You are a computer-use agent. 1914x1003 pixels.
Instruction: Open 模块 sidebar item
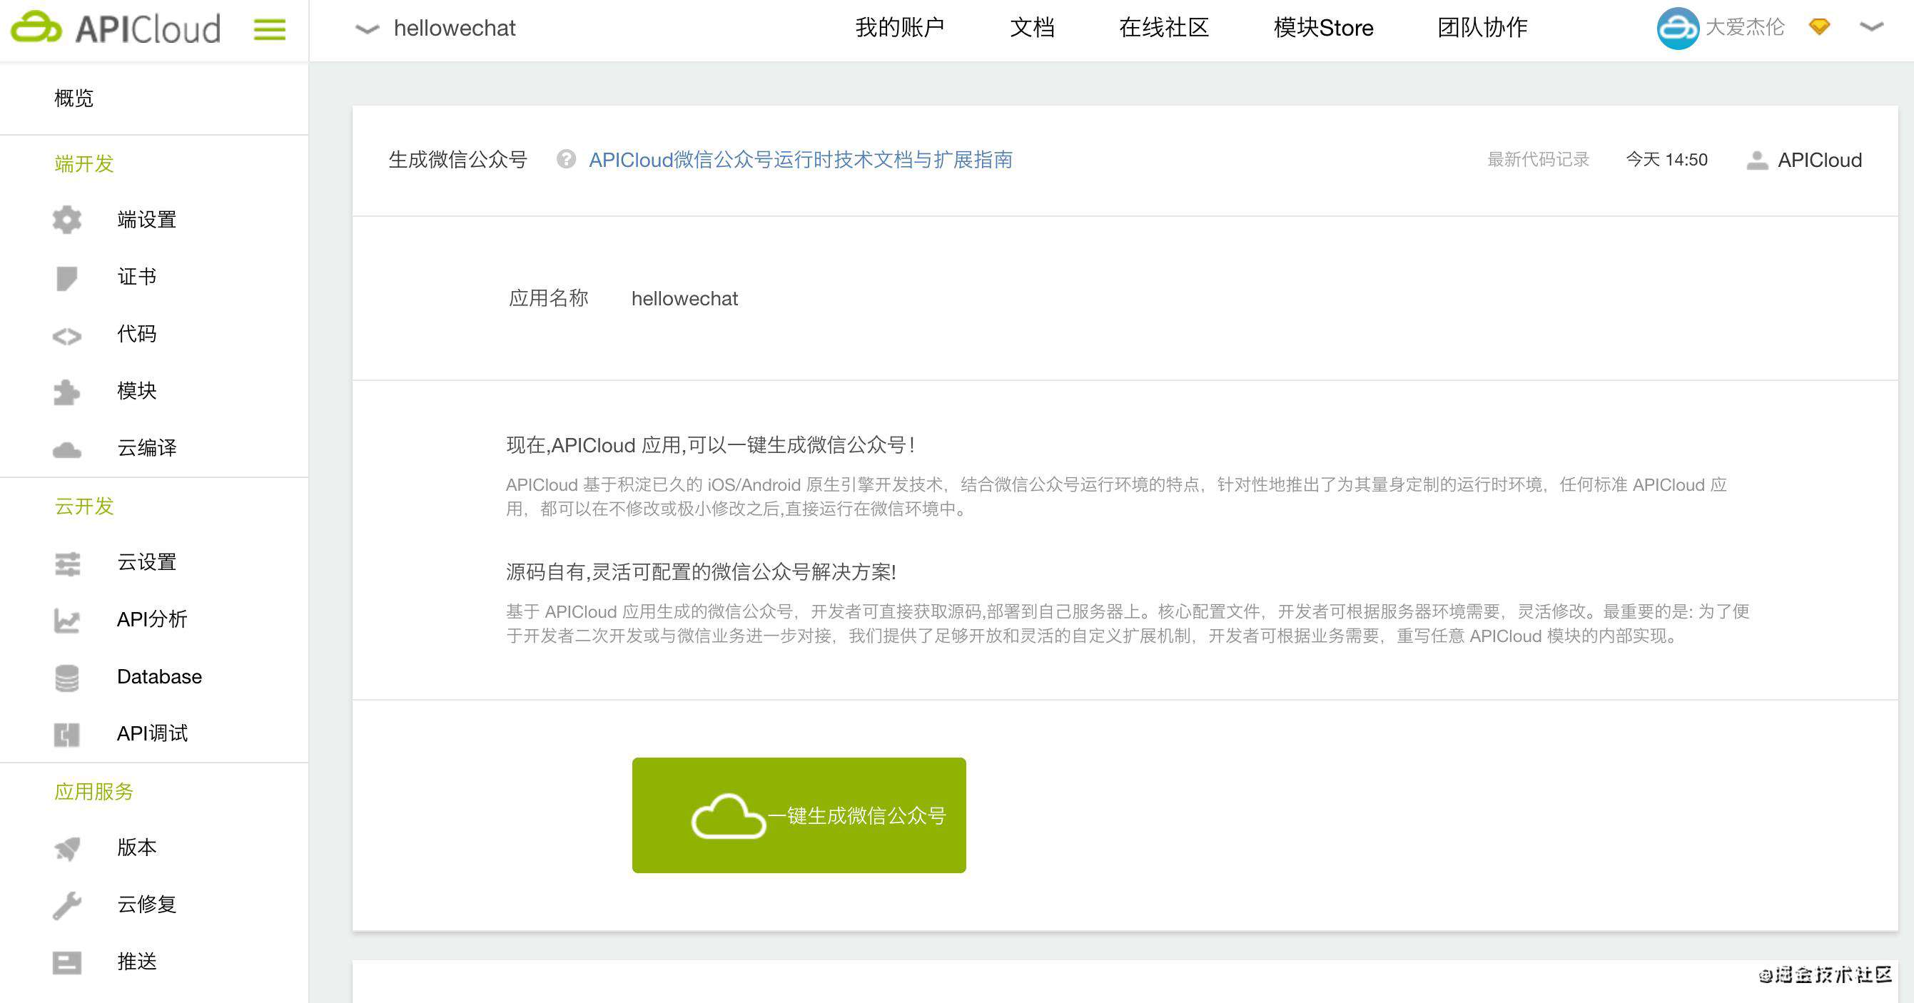pyautogui.click(x=137, y=391)
